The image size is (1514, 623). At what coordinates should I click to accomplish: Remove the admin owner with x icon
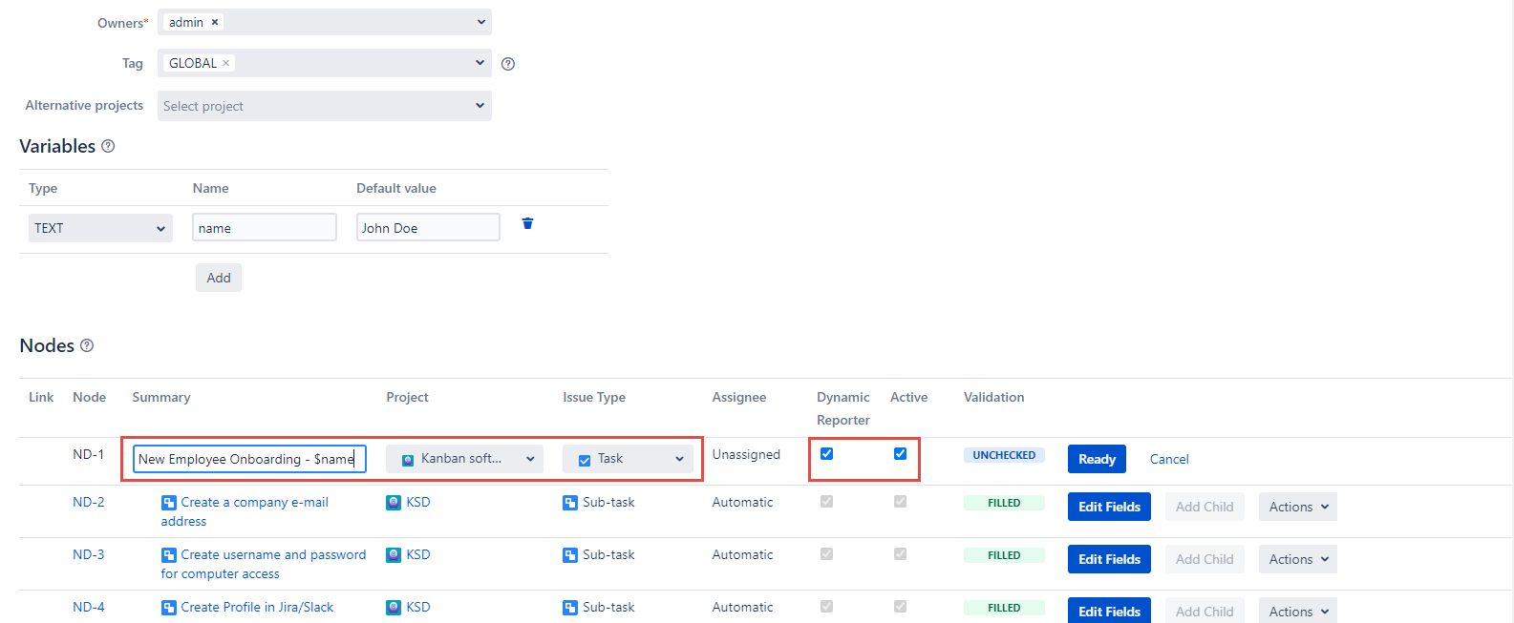[x=215, y=22]
